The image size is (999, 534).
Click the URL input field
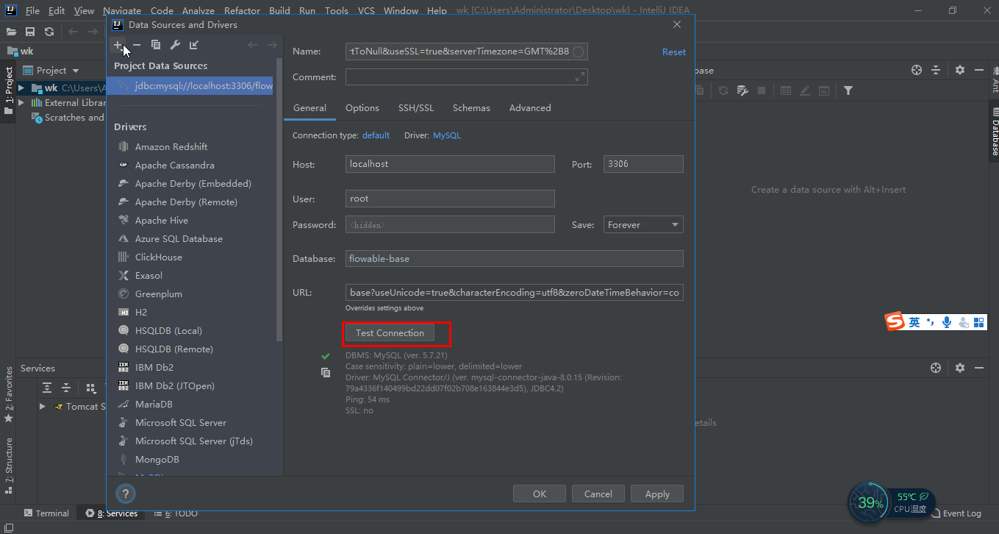pyautogui.click(x=515, y=293)
